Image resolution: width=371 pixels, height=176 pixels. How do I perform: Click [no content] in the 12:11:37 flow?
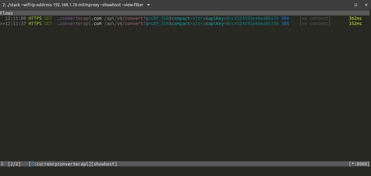pyautogui.click(x=315, y=23)
